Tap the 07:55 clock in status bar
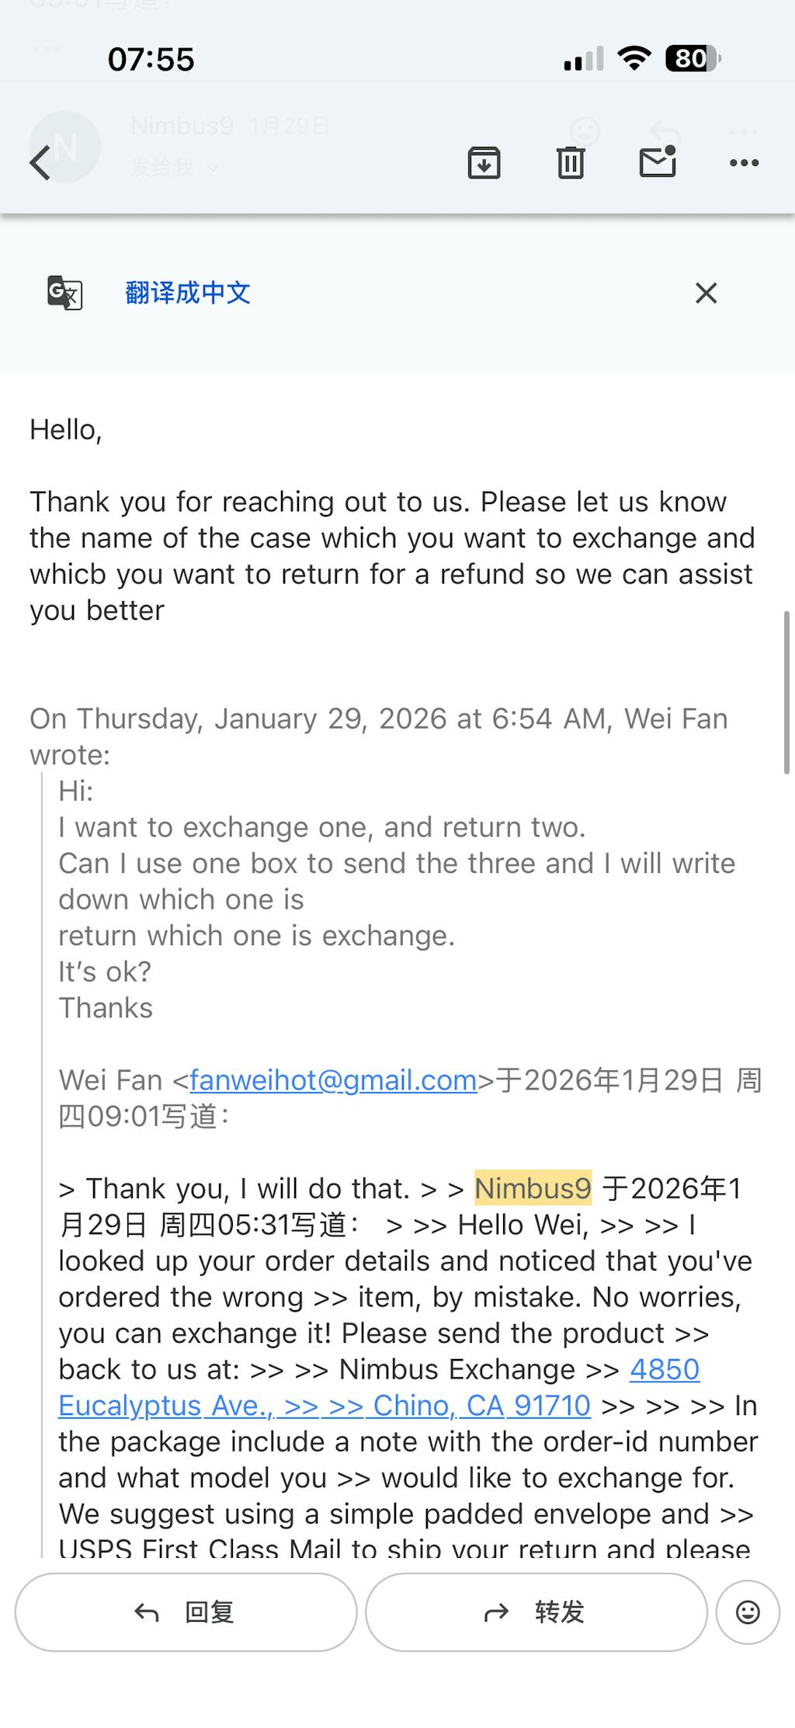Screen dimensions: 795x1728 point(151,60)
